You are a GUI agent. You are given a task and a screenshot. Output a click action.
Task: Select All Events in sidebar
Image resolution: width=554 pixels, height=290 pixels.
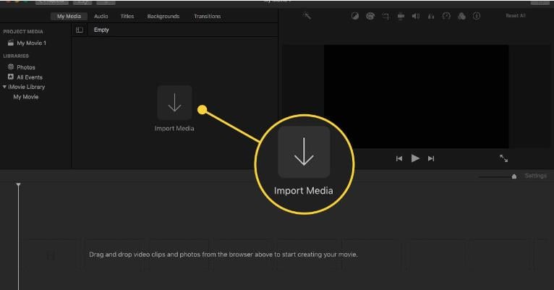click(30, 77)
